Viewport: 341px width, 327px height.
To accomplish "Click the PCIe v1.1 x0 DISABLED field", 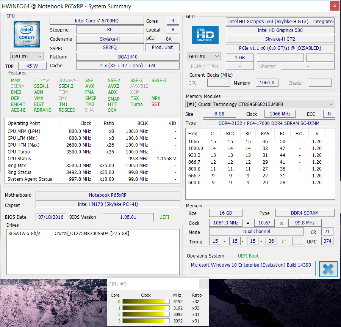I will pyautogui.click(x=280, y=48).
